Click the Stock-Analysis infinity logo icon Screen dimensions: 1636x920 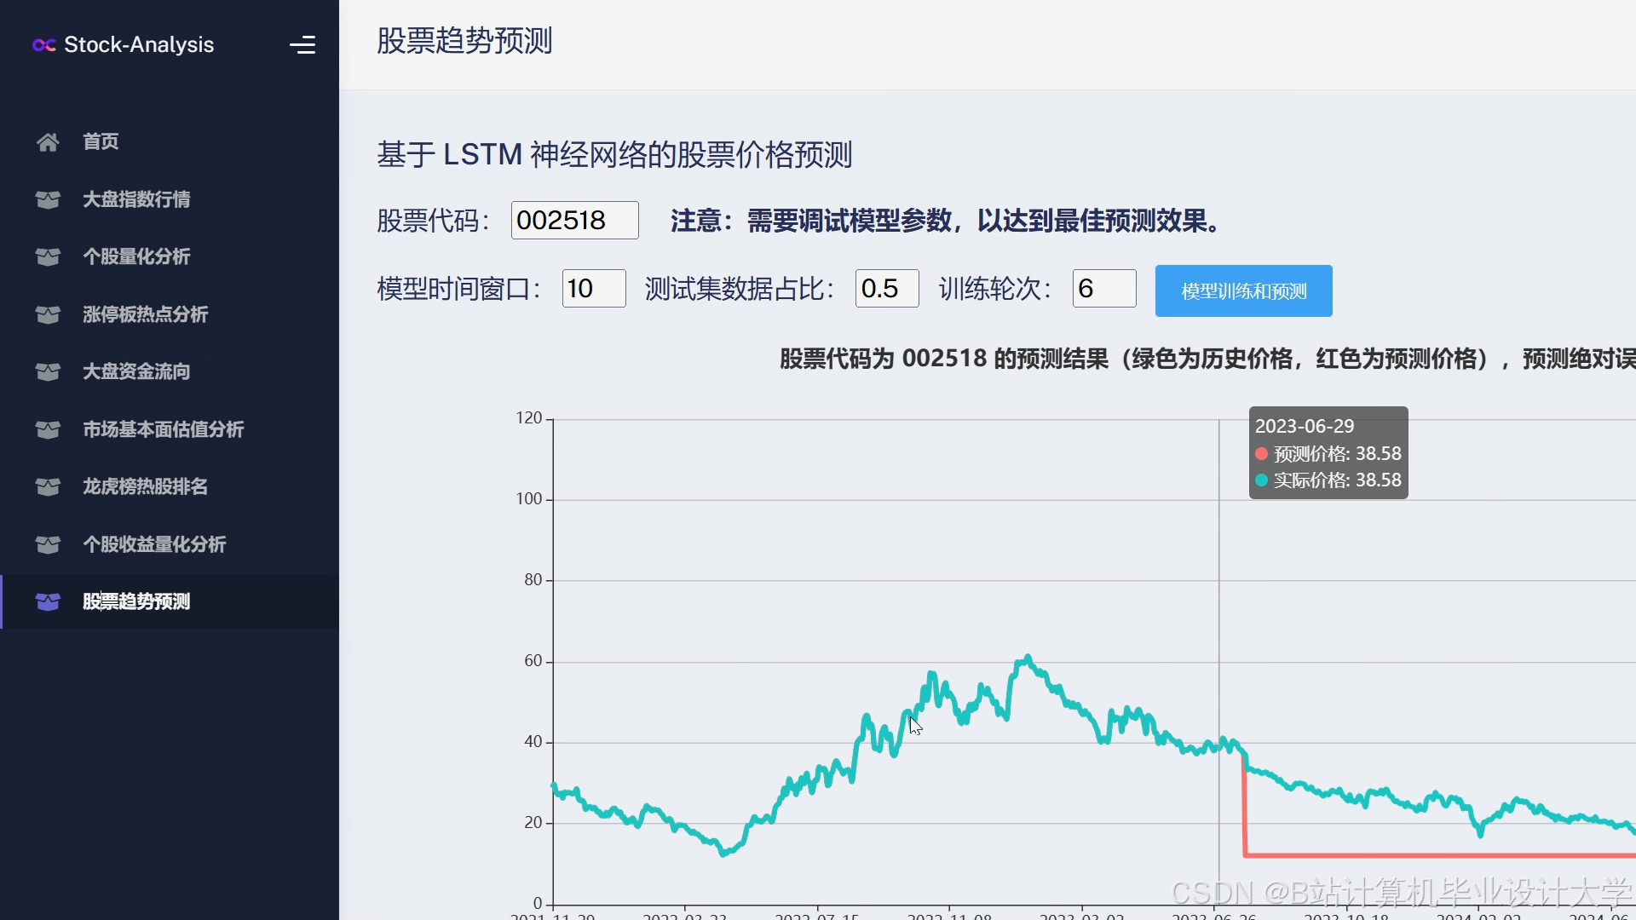tap(43, 45)
